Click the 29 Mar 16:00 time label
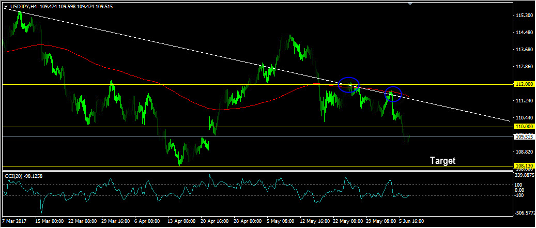The image size is (536, 228). pos(115,221)
